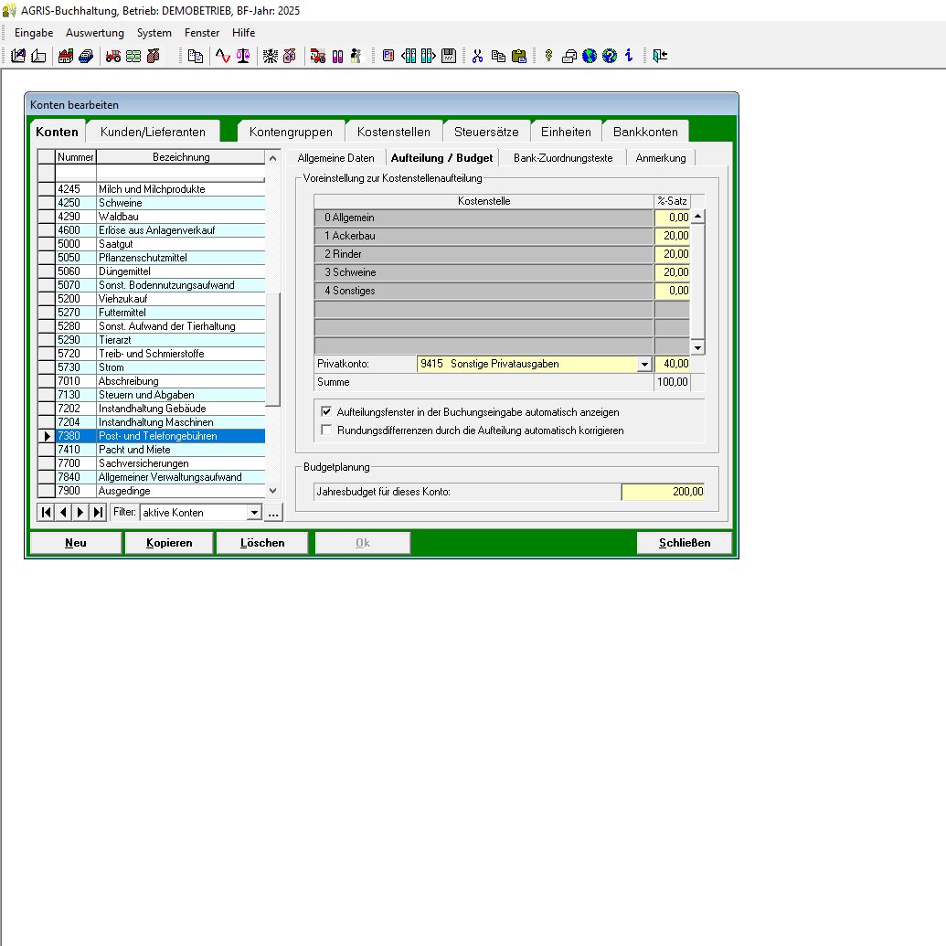Click the red farmhouse toolbar icon

coord(66,56)
